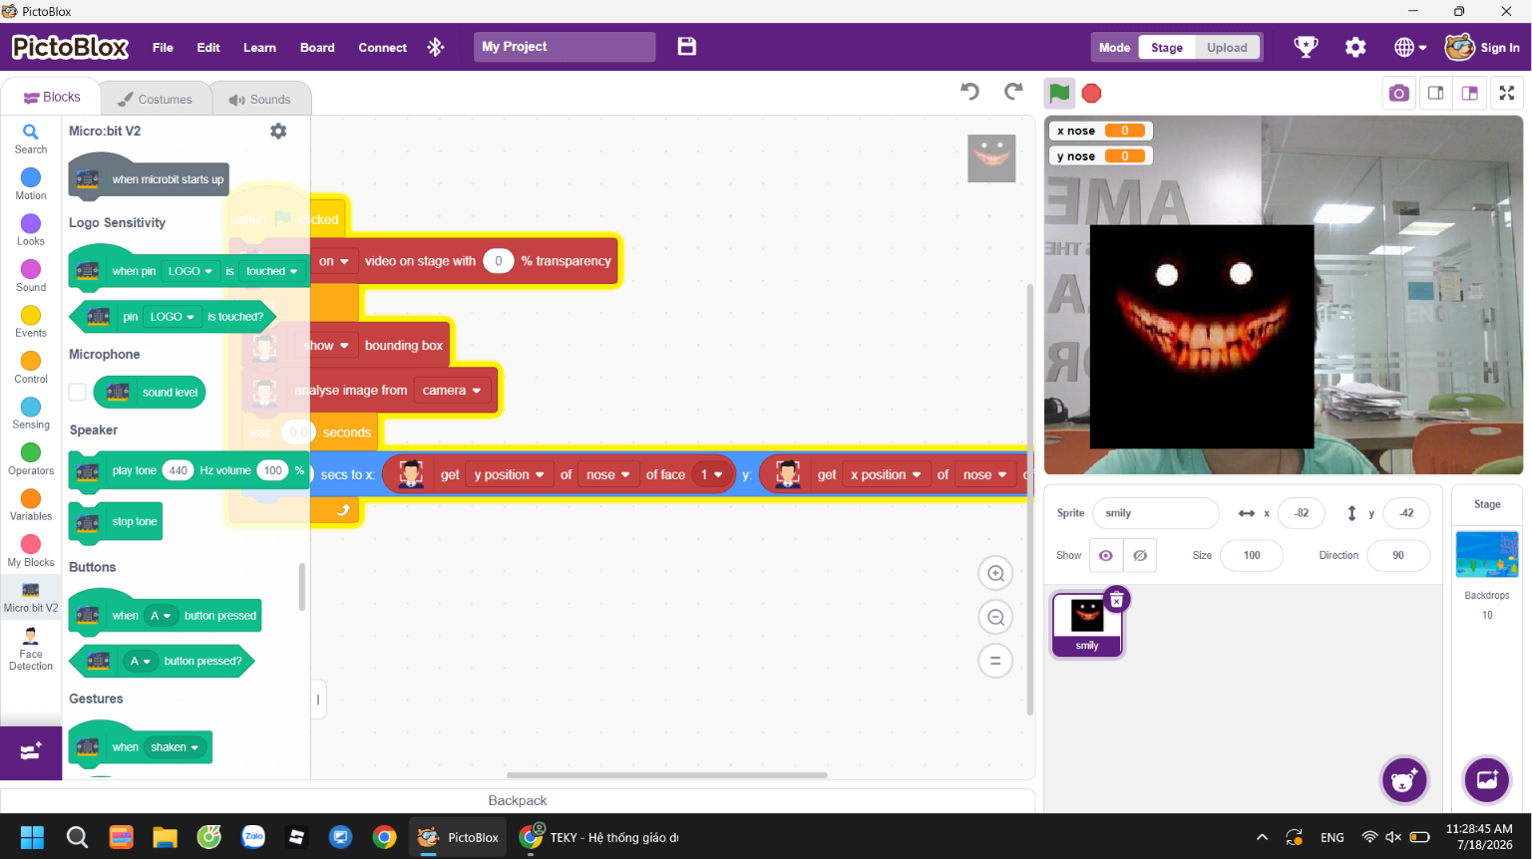Open the choose a sprite button

pyautogui.click(x=1404, y=780)
